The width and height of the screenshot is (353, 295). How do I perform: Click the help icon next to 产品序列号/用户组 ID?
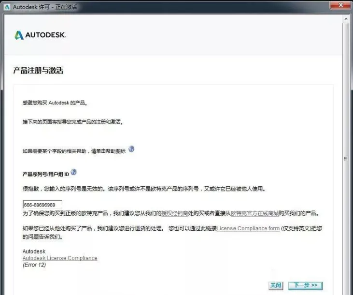(x=73, y=172)
